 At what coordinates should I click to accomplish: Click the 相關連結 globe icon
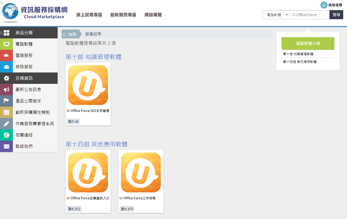[7, 135]
